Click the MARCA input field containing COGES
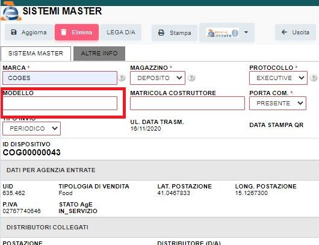Viewport: 319px width, 245px height. tap(60, 78)
